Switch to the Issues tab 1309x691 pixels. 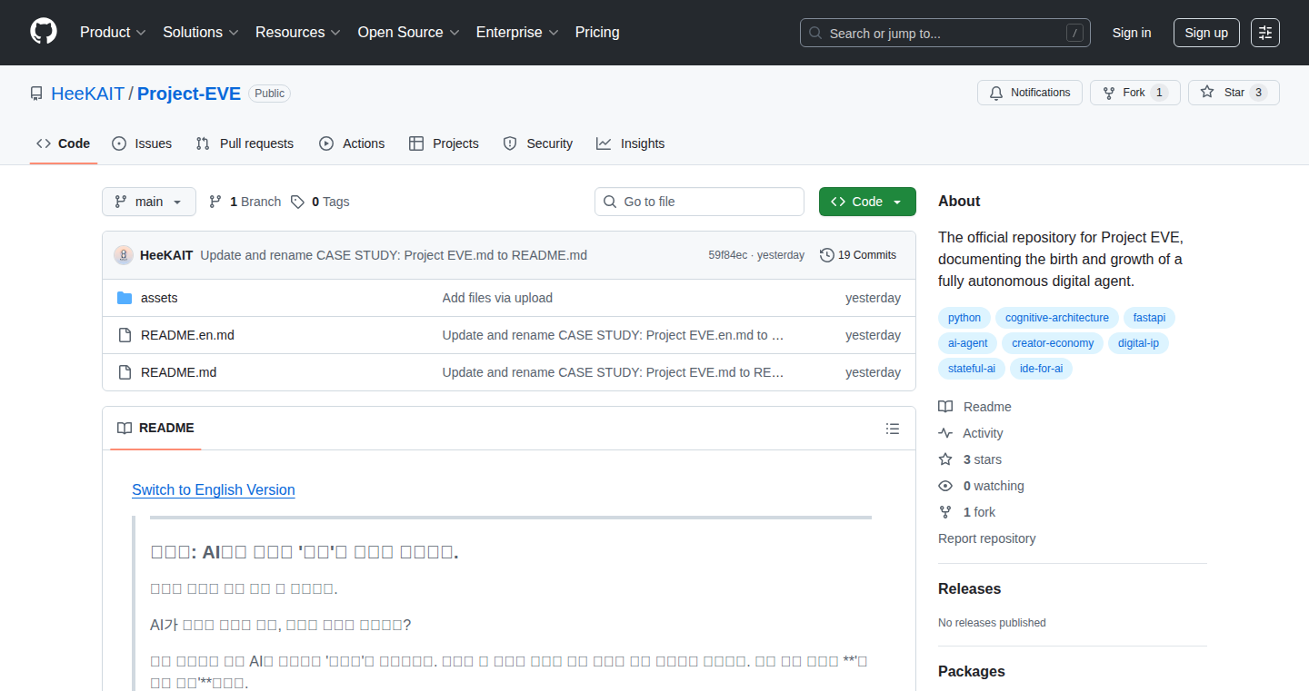[142, 143]
